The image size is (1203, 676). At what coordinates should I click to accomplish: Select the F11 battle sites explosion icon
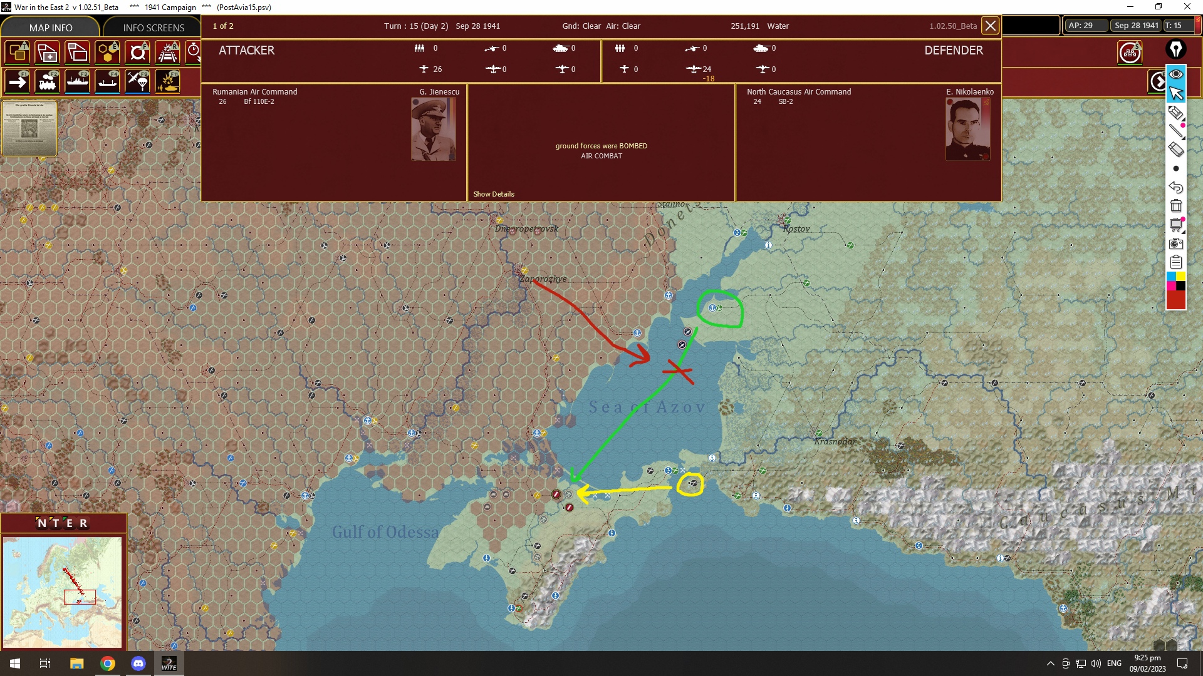[x=168, y=81]
